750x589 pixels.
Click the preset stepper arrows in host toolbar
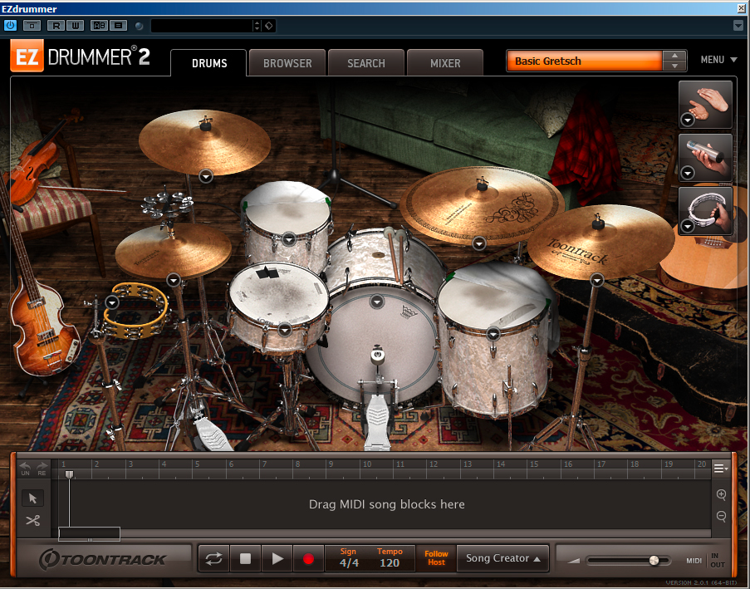click(x=257, y=26)
